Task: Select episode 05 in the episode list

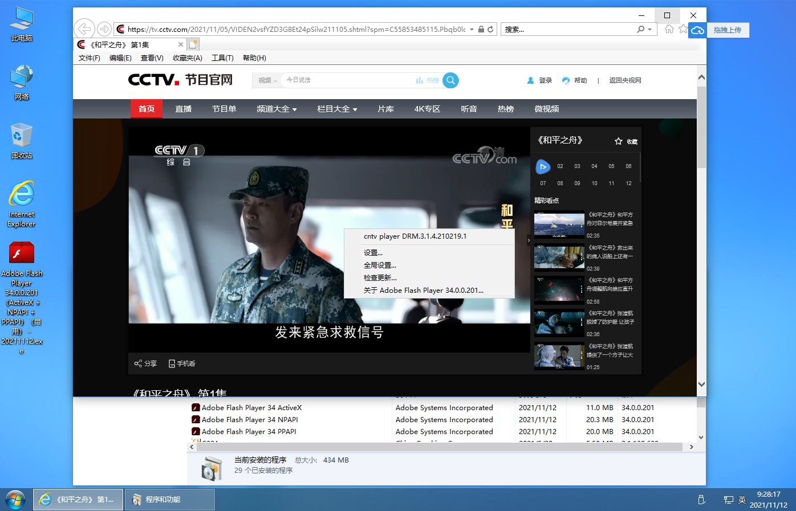Action: pyautogui.click(x=611, y=166)
